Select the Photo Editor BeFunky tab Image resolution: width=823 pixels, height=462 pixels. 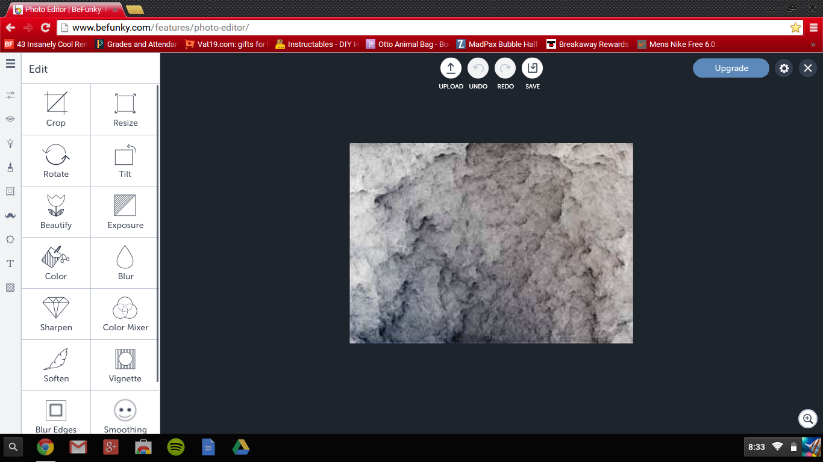point(66,10)
